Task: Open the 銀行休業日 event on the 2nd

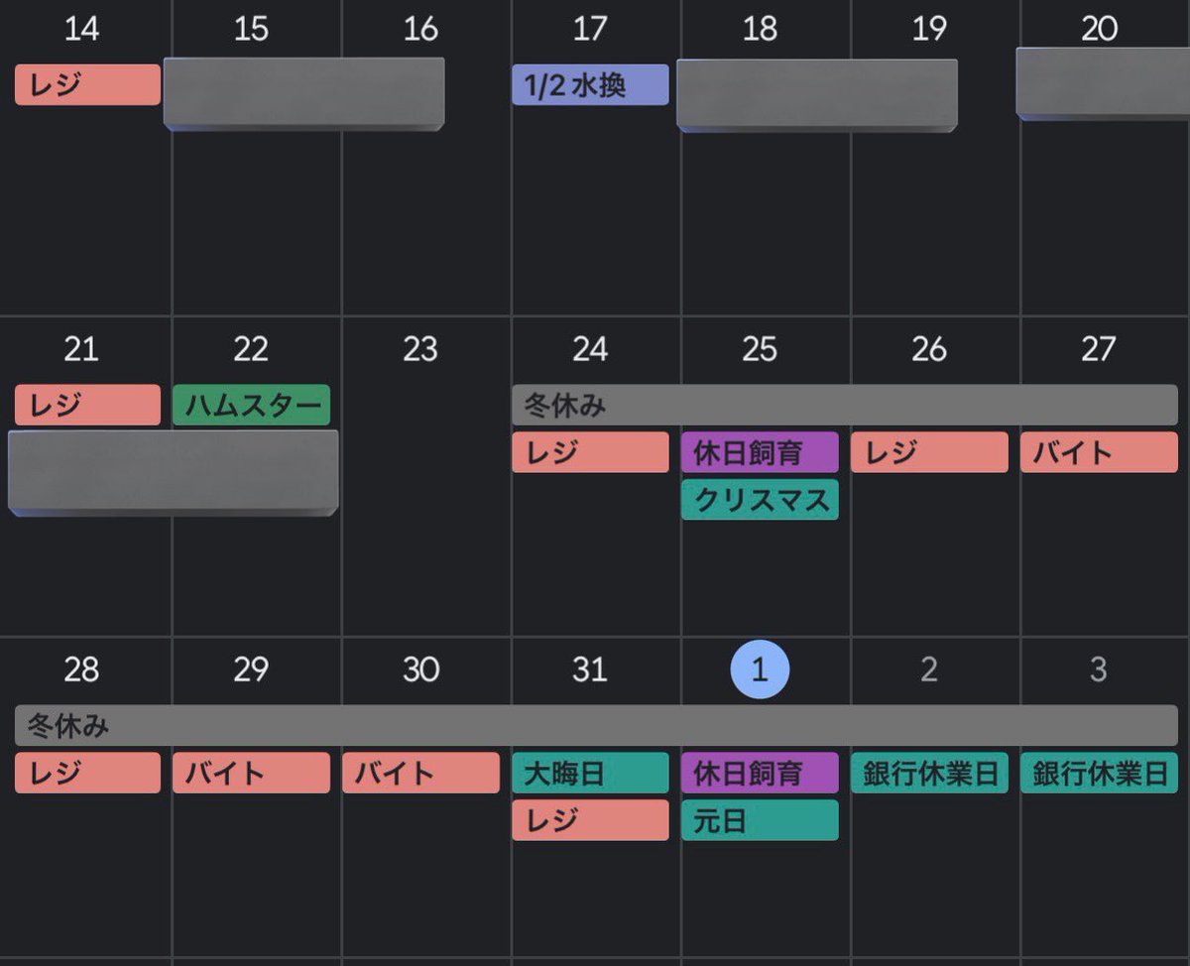Action: (929, 773)
